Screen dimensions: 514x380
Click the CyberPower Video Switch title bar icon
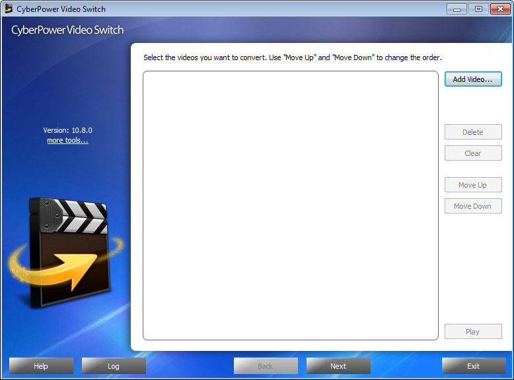click(x=9, y=9)
